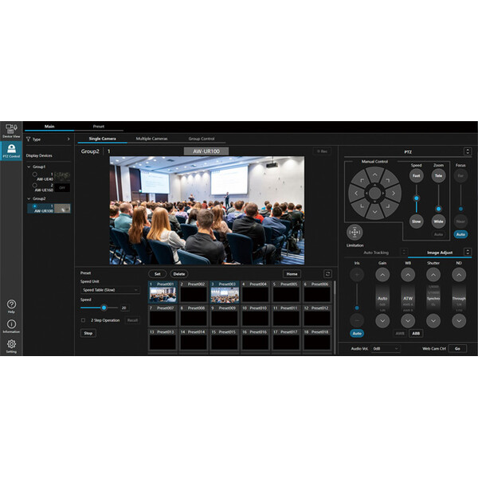Open the Audio Vol. dropdown
The height and width of the screenshot is (478, 478).
386,348
